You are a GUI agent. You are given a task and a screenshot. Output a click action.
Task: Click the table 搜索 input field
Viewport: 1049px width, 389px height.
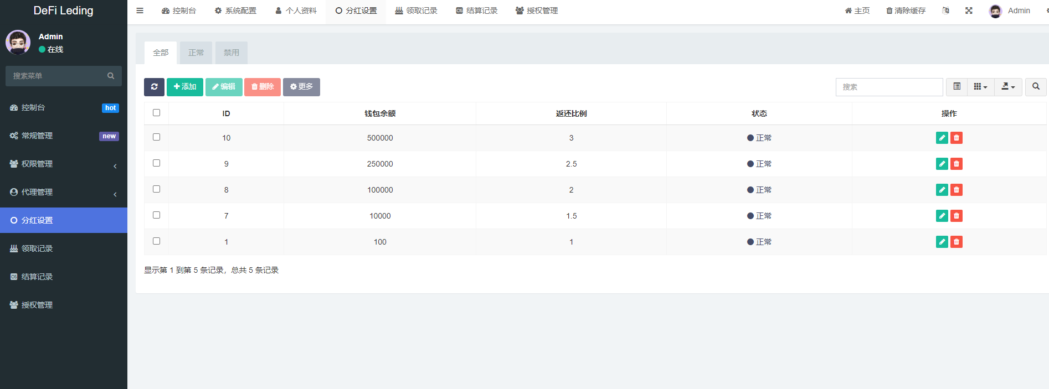(x=889, y=87)
